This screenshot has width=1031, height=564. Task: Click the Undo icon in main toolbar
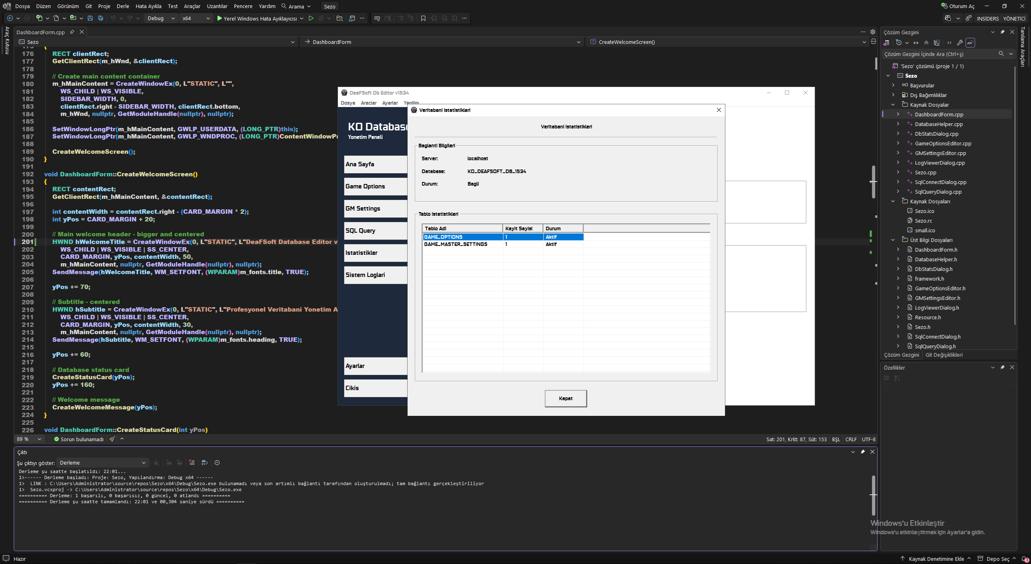click(x=113, y=18)
